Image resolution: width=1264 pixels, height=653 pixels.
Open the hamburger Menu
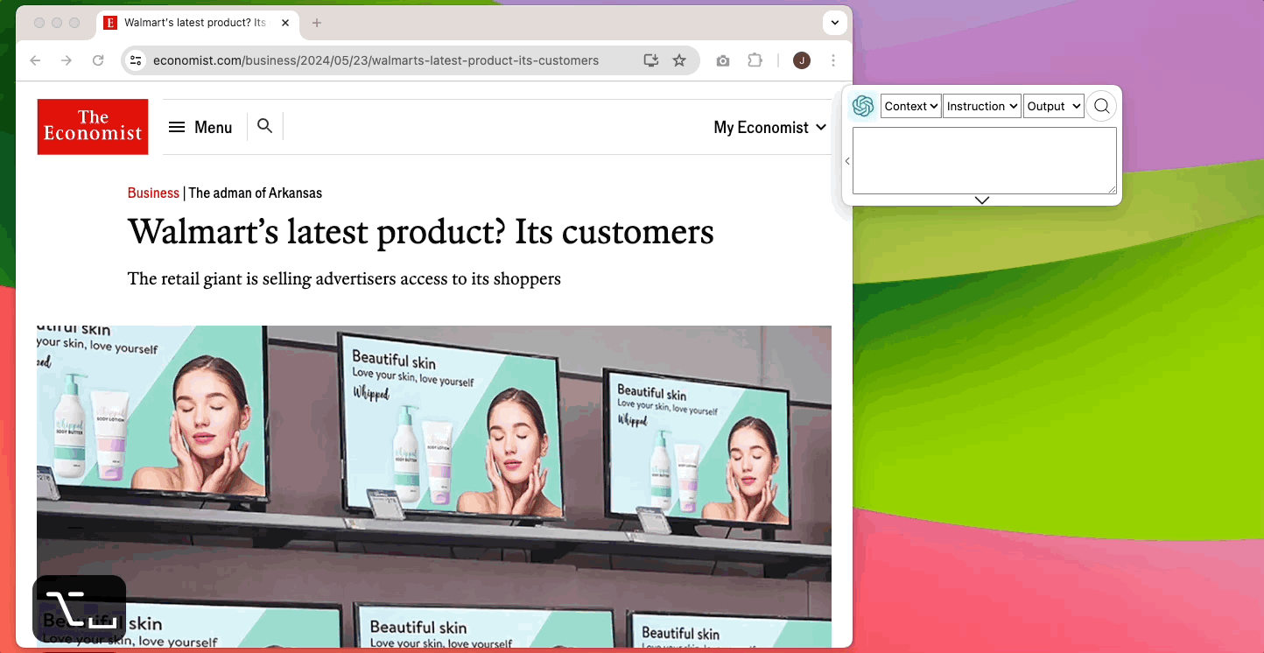coord(200,128)
